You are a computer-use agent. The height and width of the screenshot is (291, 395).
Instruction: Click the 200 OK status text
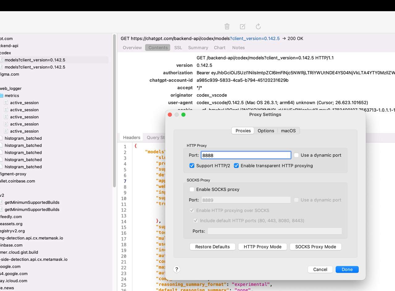click(x=295, y=39)
